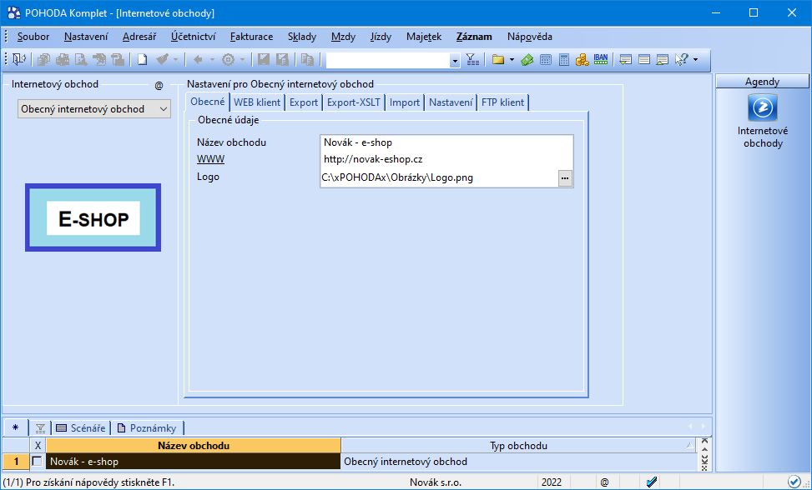The height and width of the screenshot is (490, 812).
Task: Switch to the Export-XSLT tab
Action: point(354,102)
